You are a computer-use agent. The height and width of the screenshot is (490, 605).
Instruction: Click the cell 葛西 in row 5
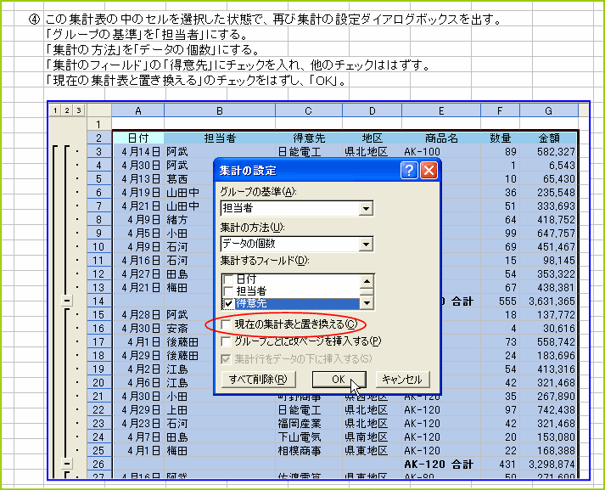pos(189,179)
